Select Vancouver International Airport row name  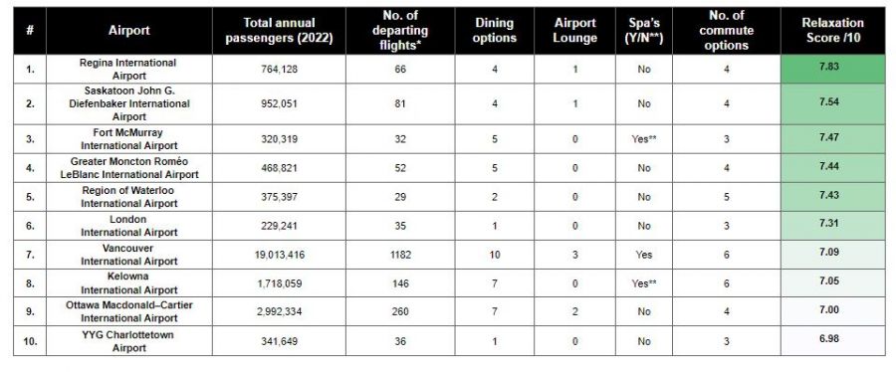pos(129,255)
